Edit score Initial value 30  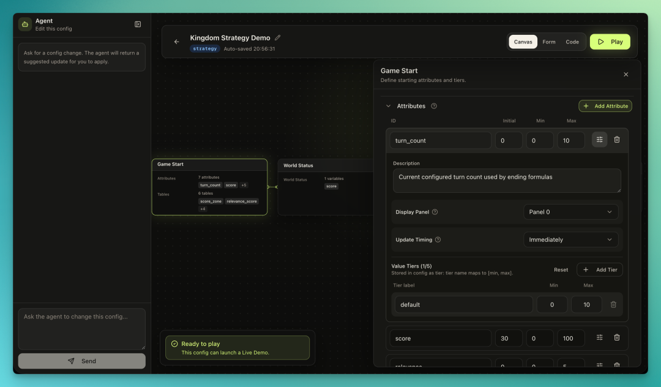tap(509, 338)
